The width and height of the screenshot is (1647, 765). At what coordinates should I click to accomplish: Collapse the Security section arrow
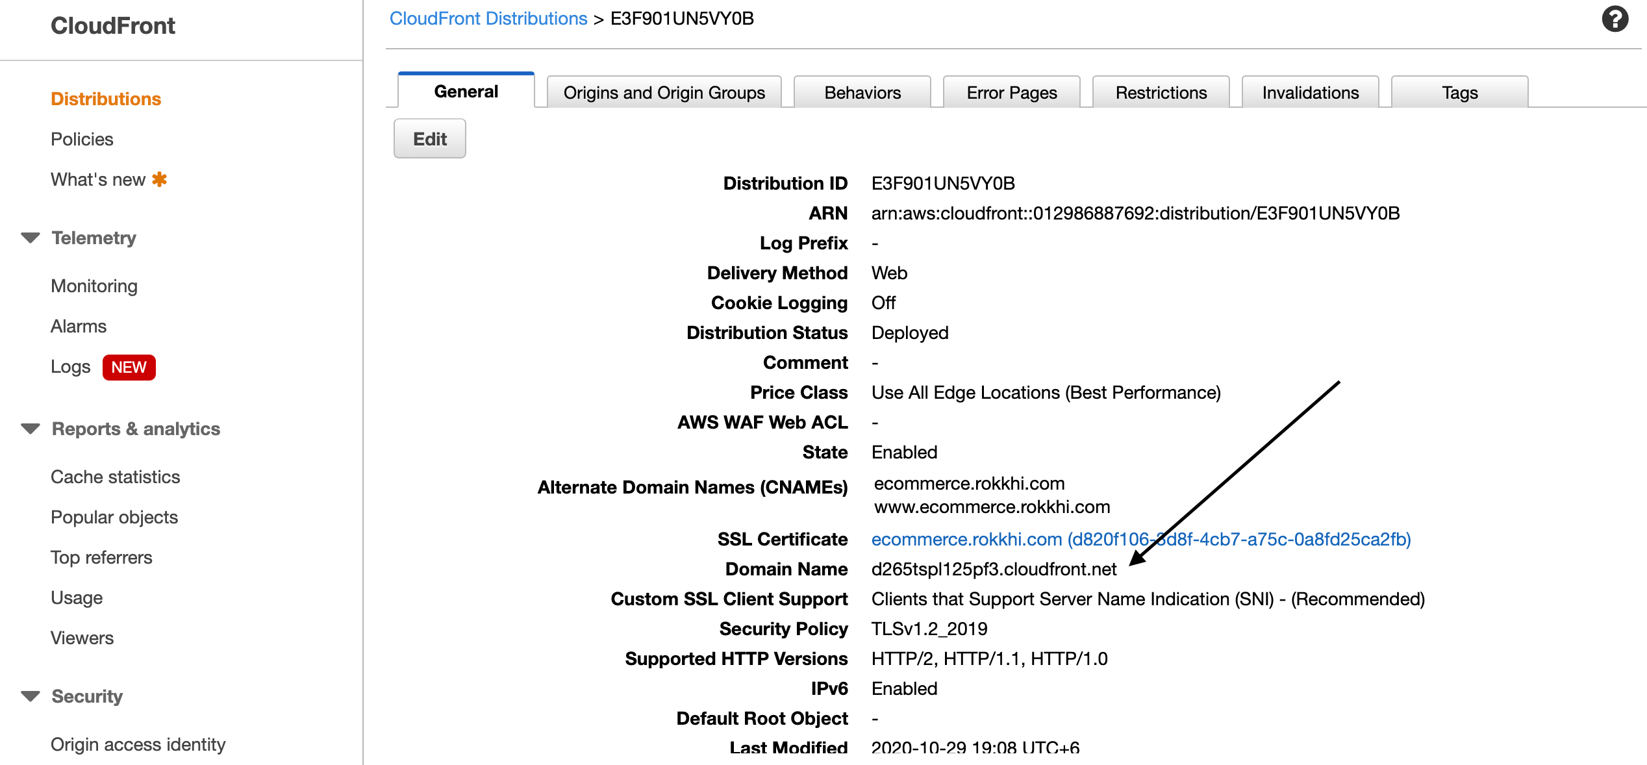[31, 696]
